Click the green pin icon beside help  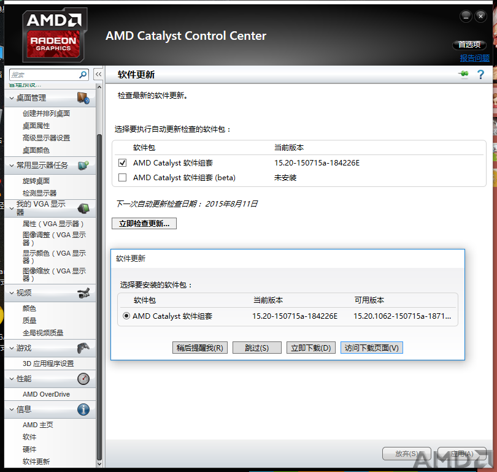[x=464, y=74]
